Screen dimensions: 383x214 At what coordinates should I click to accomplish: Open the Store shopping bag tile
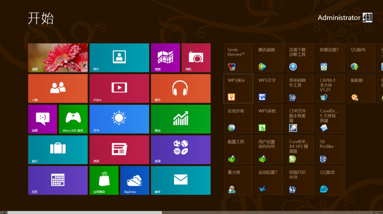coord(104,181)
